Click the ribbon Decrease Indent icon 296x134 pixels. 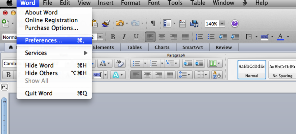tap(188, 63)
